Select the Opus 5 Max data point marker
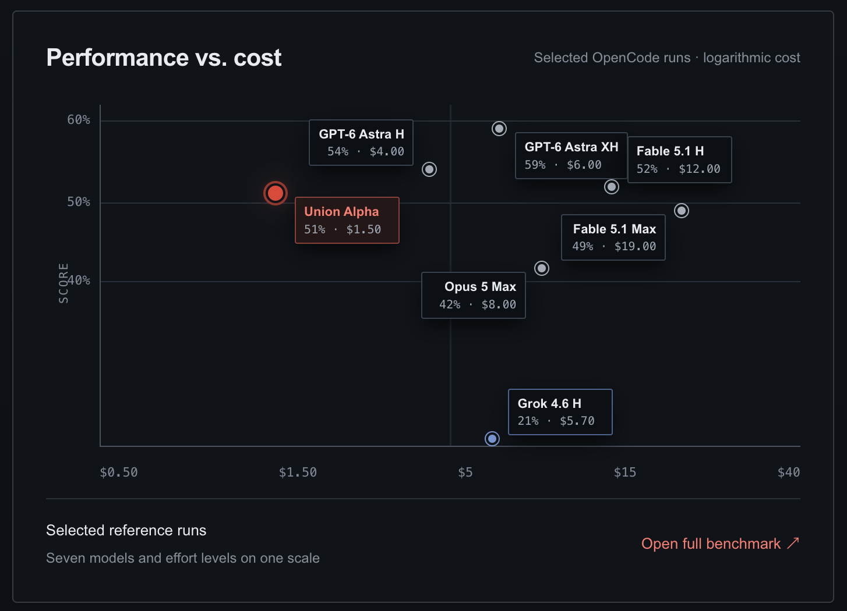Screen dimensions: 847x611 542,268
